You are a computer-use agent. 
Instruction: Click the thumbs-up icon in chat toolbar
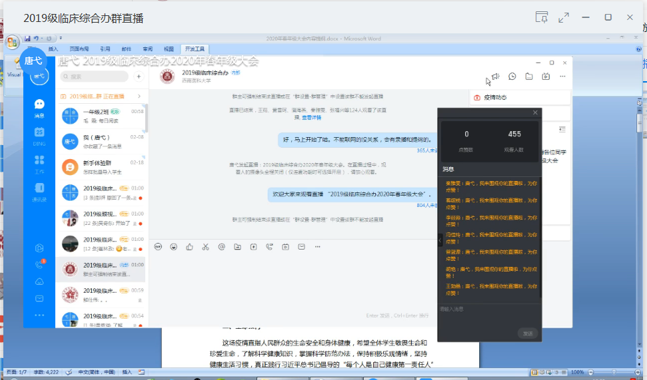189,247
